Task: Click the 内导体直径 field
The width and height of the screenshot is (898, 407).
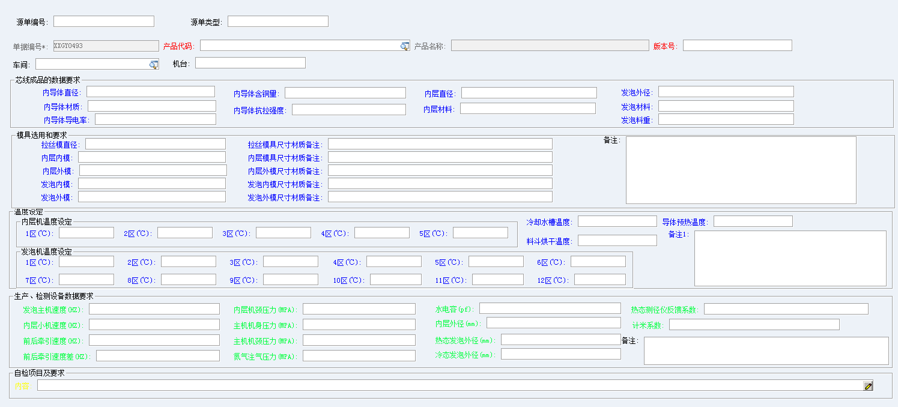Action: click(150, 92)
